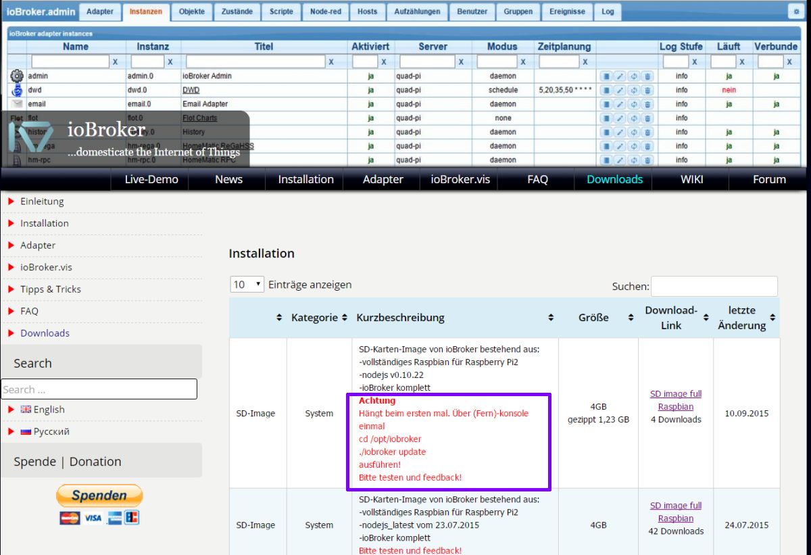
Task: Open the Instanzen tab in ioBroker.admin
Action: [x=146, y=11]
